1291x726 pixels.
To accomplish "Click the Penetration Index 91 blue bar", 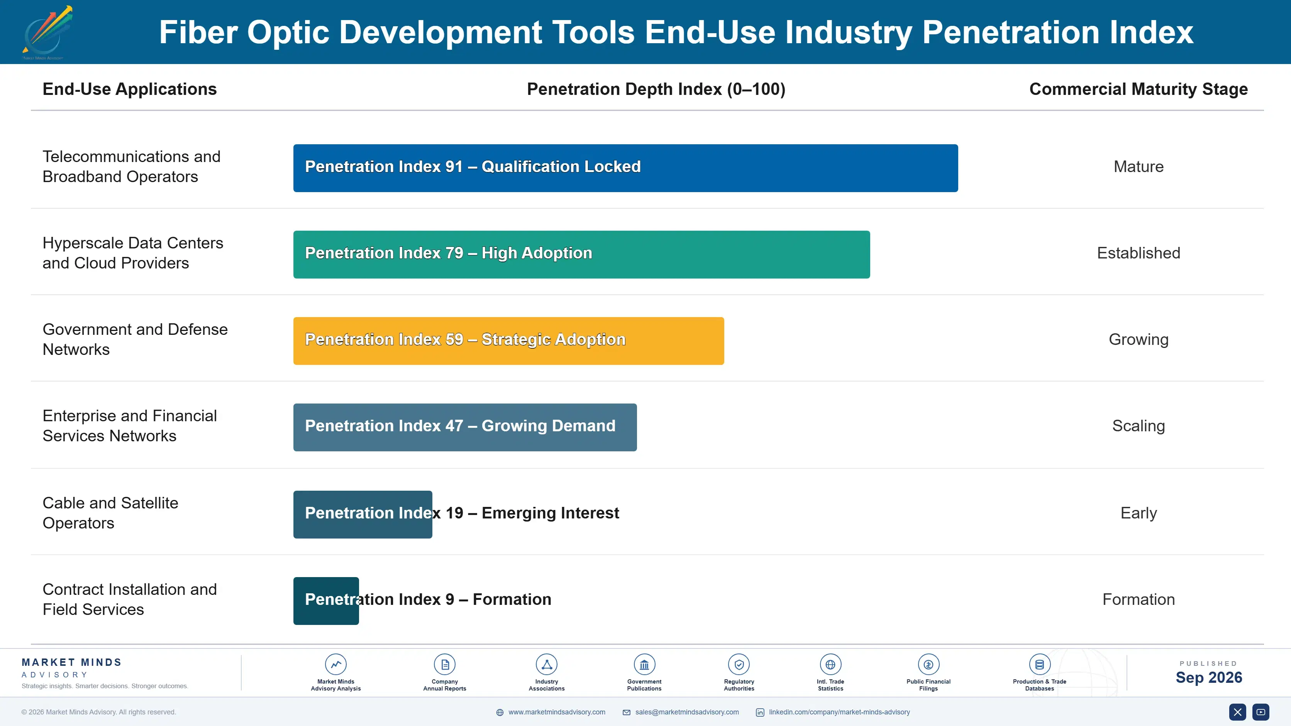I will (x=625, y=168).
